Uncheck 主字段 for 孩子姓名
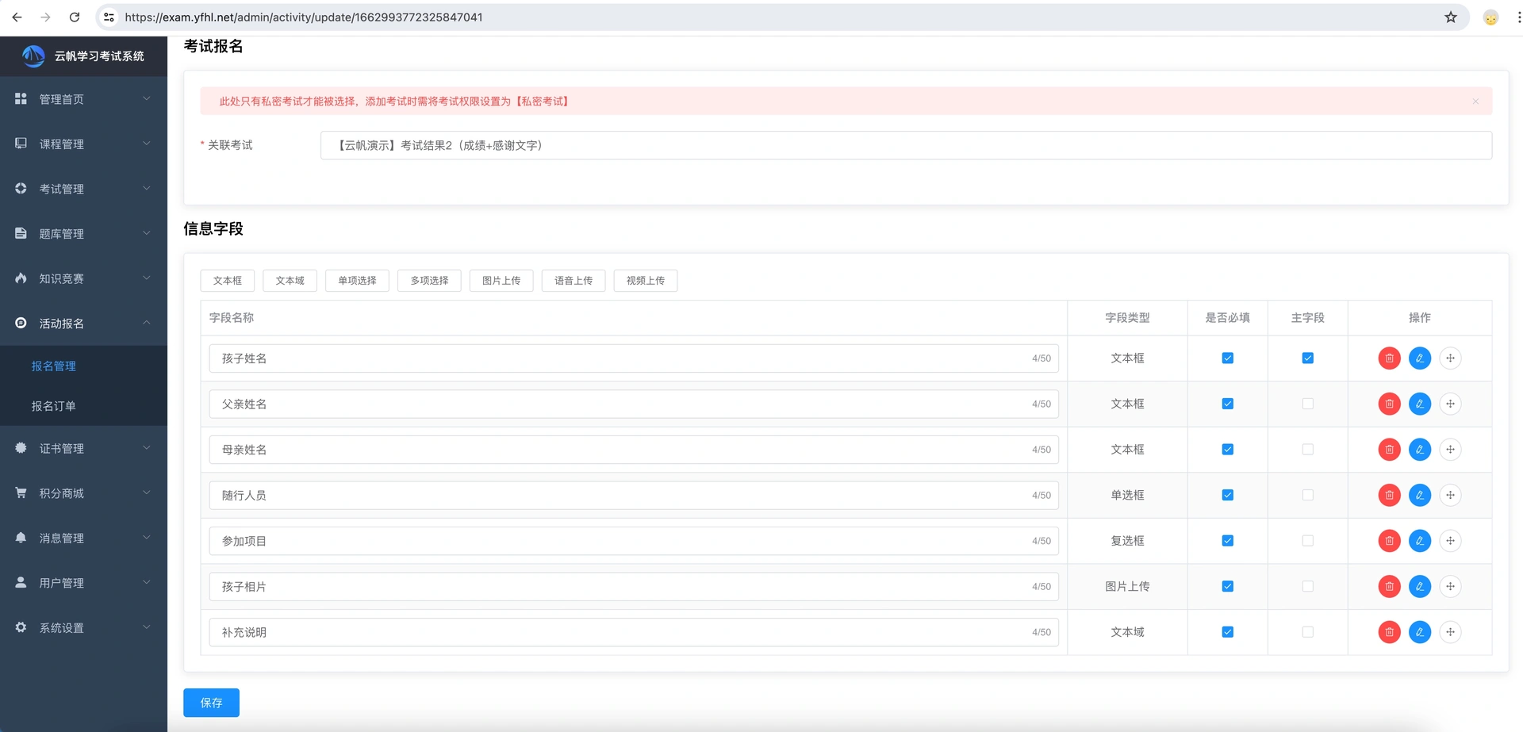The width and height of the screenshot is (1523, 732). (1307, 358)
